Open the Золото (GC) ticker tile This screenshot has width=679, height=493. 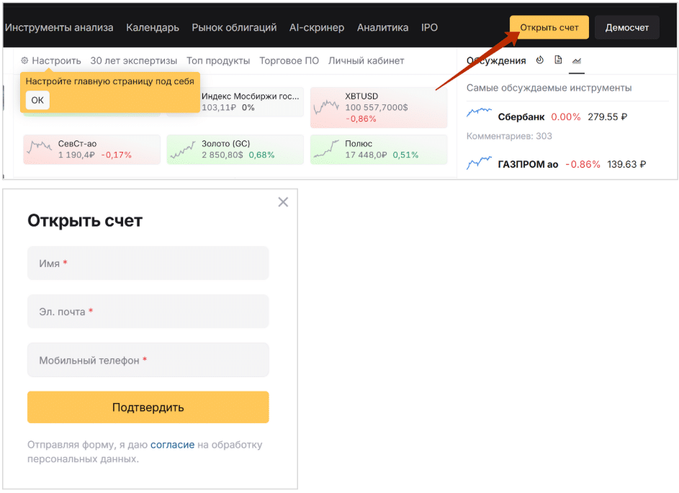(x=235, y=149)
